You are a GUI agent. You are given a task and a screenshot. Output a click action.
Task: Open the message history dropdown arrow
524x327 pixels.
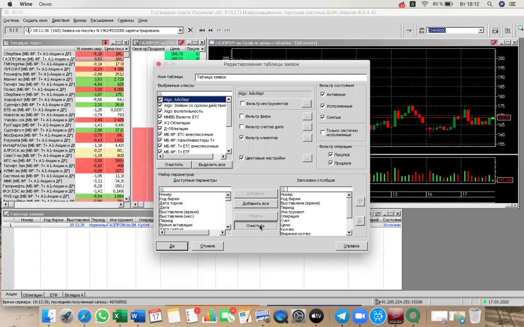[181, 30]
